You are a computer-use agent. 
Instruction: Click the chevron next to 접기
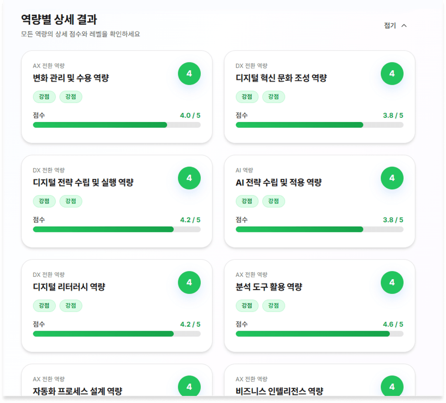pos(404,25)
